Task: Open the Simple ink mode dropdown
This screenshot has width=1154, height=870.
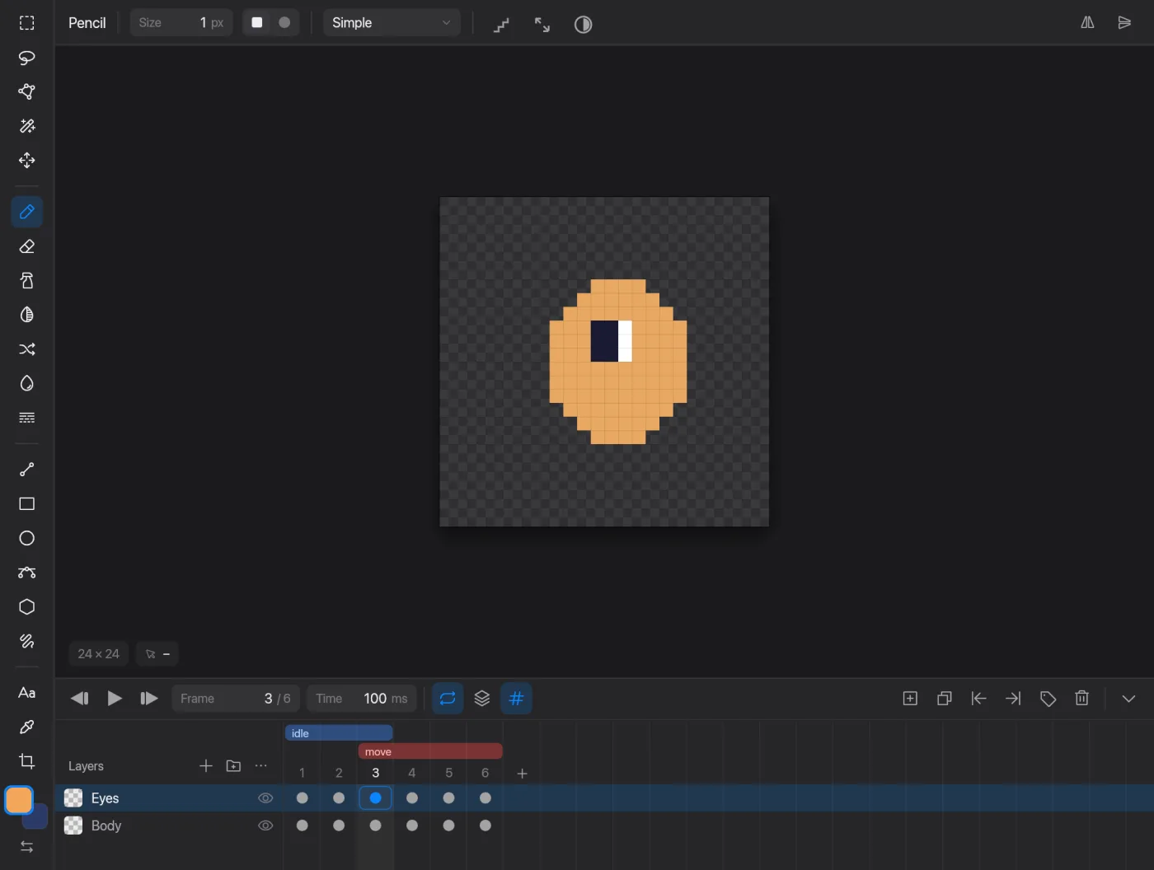Action: coord(392,23)
